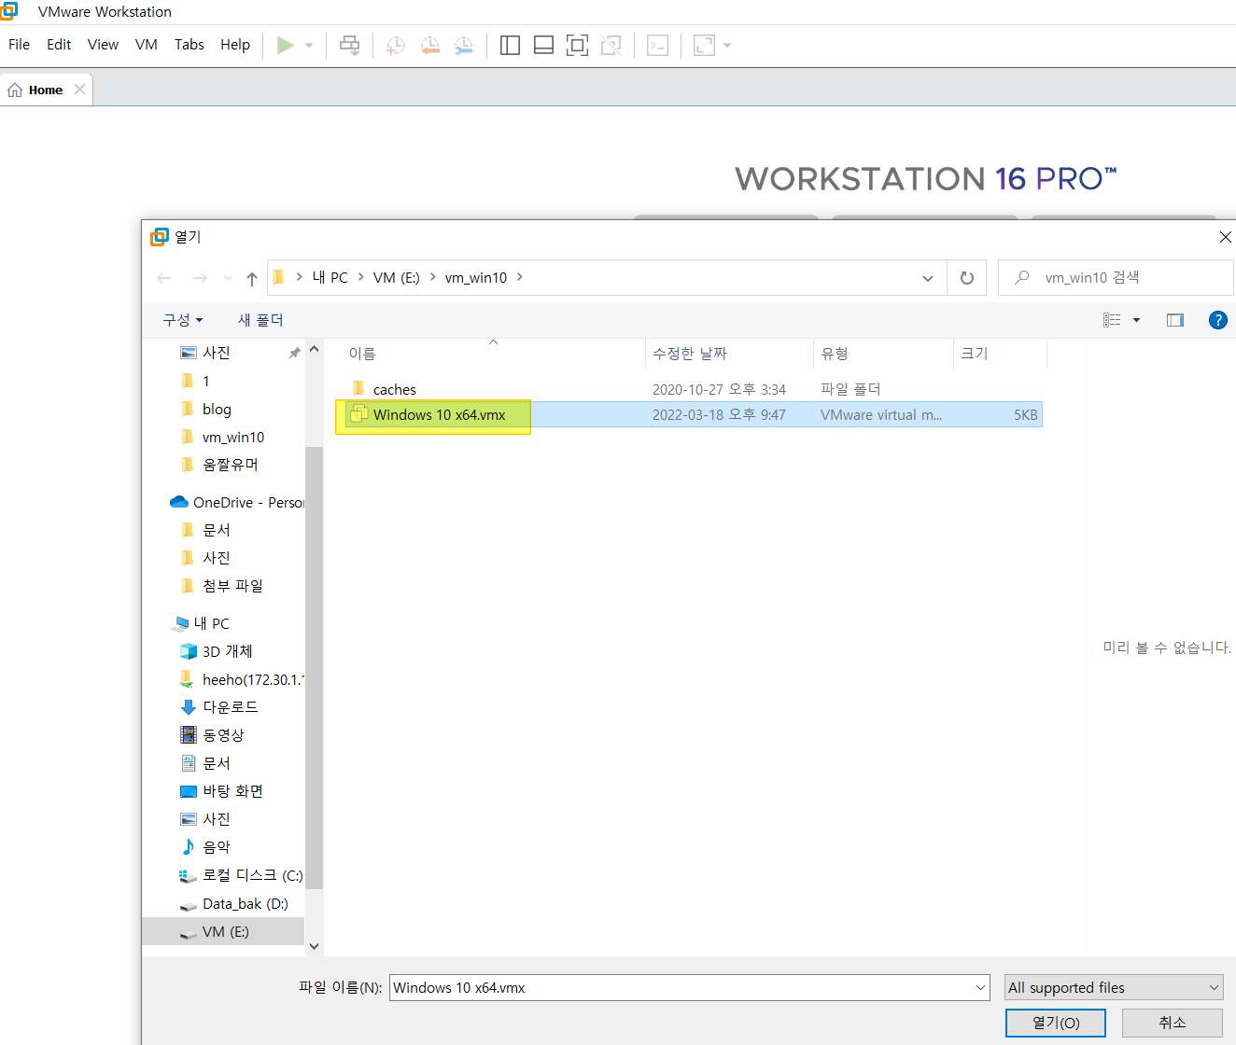Click the 파일 이름 filename input field

pyautogui.click(x=689, y=987)
